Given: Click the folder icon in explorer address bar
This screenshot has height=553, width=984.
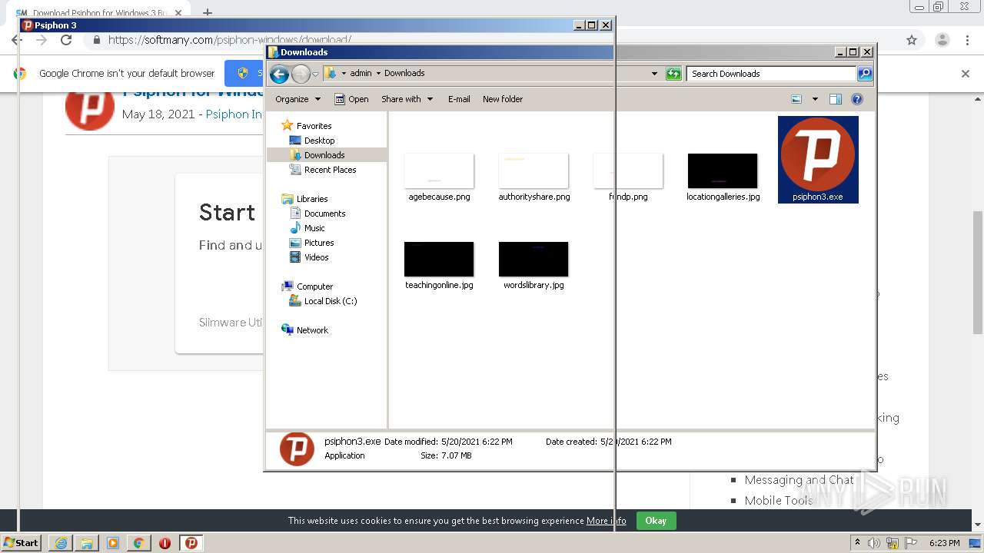Looking at the screenshot, I should click(x=331, y=73).
